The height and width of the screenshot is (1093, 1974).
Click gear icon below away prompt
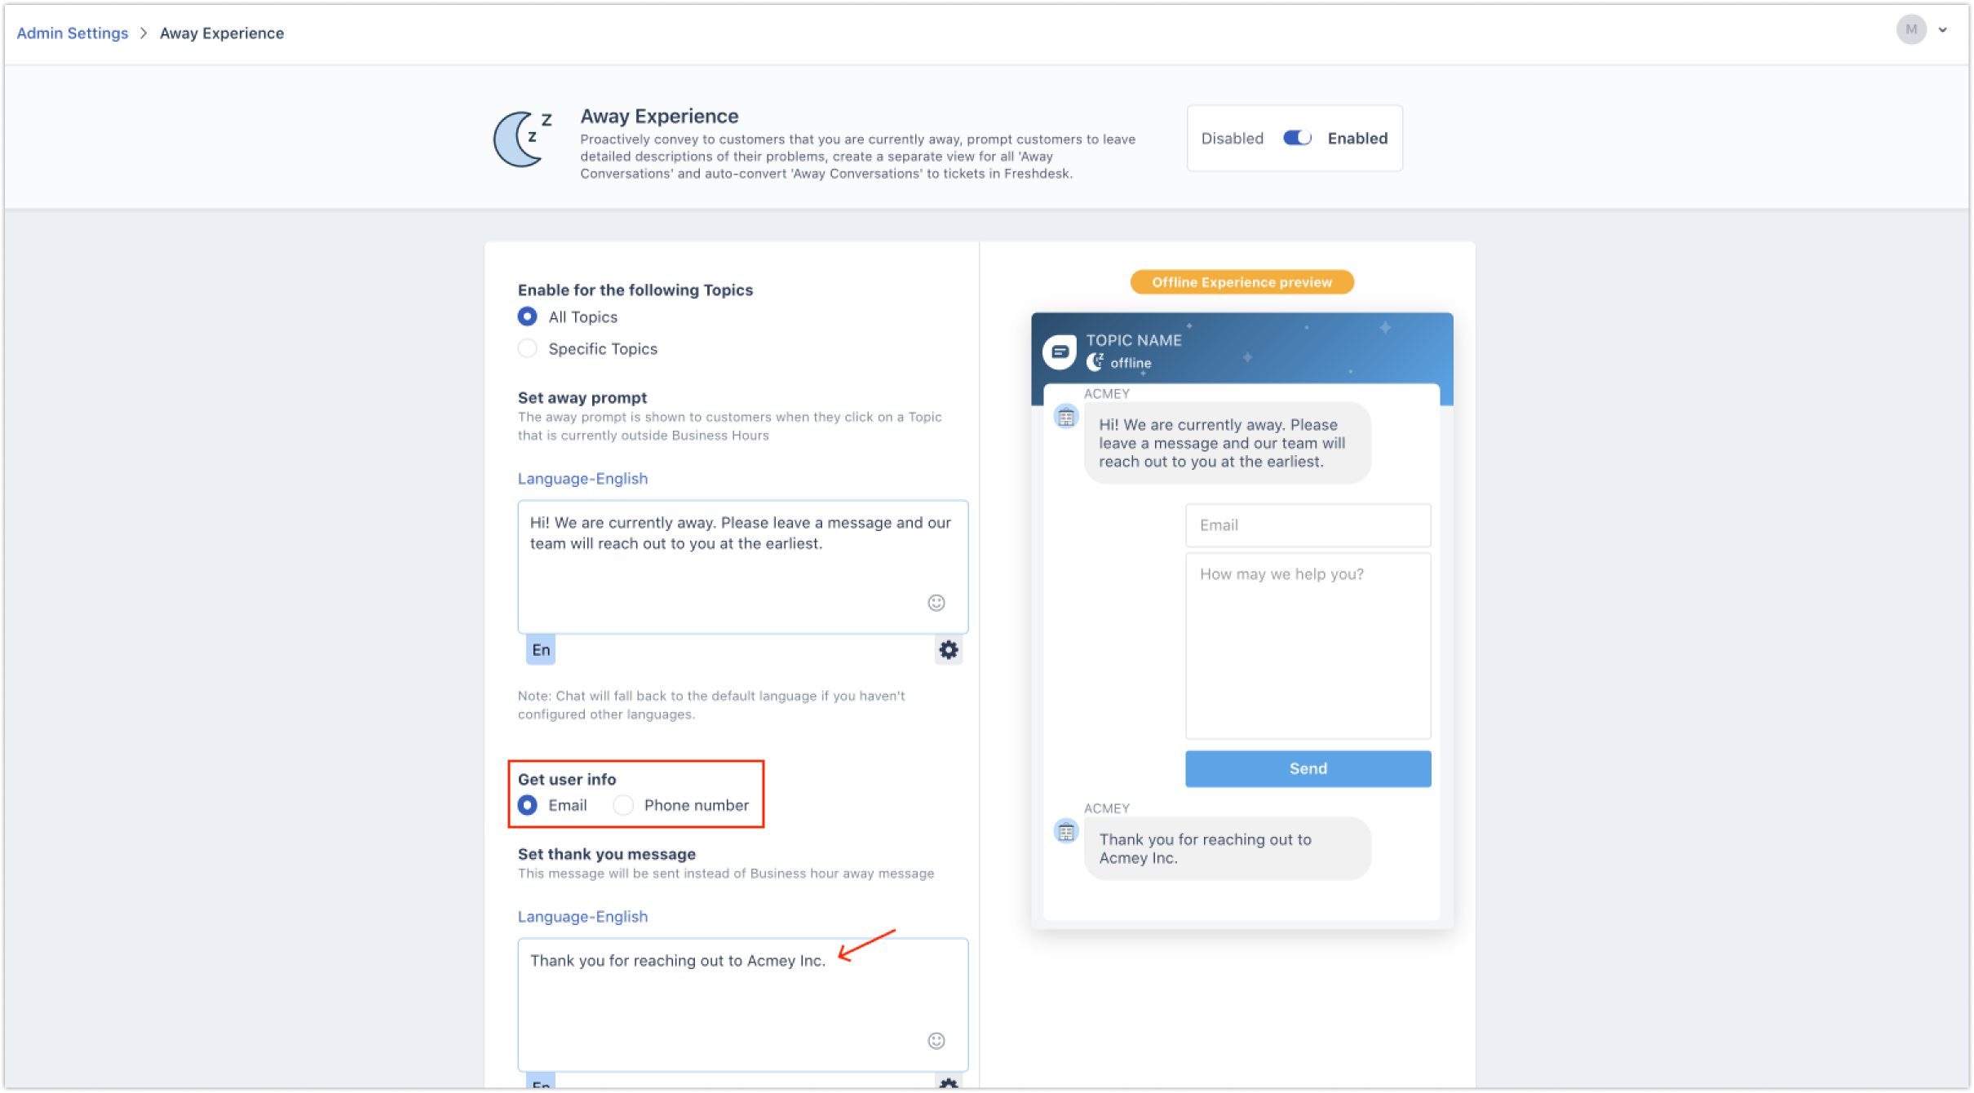click(x=948, y=650)
